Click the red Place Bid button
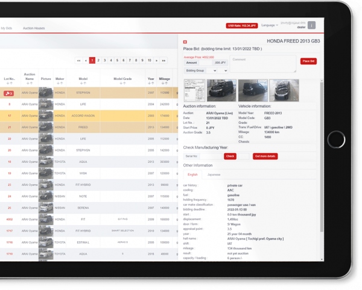This screenshot has height=290, width=362. pos(308,61)
